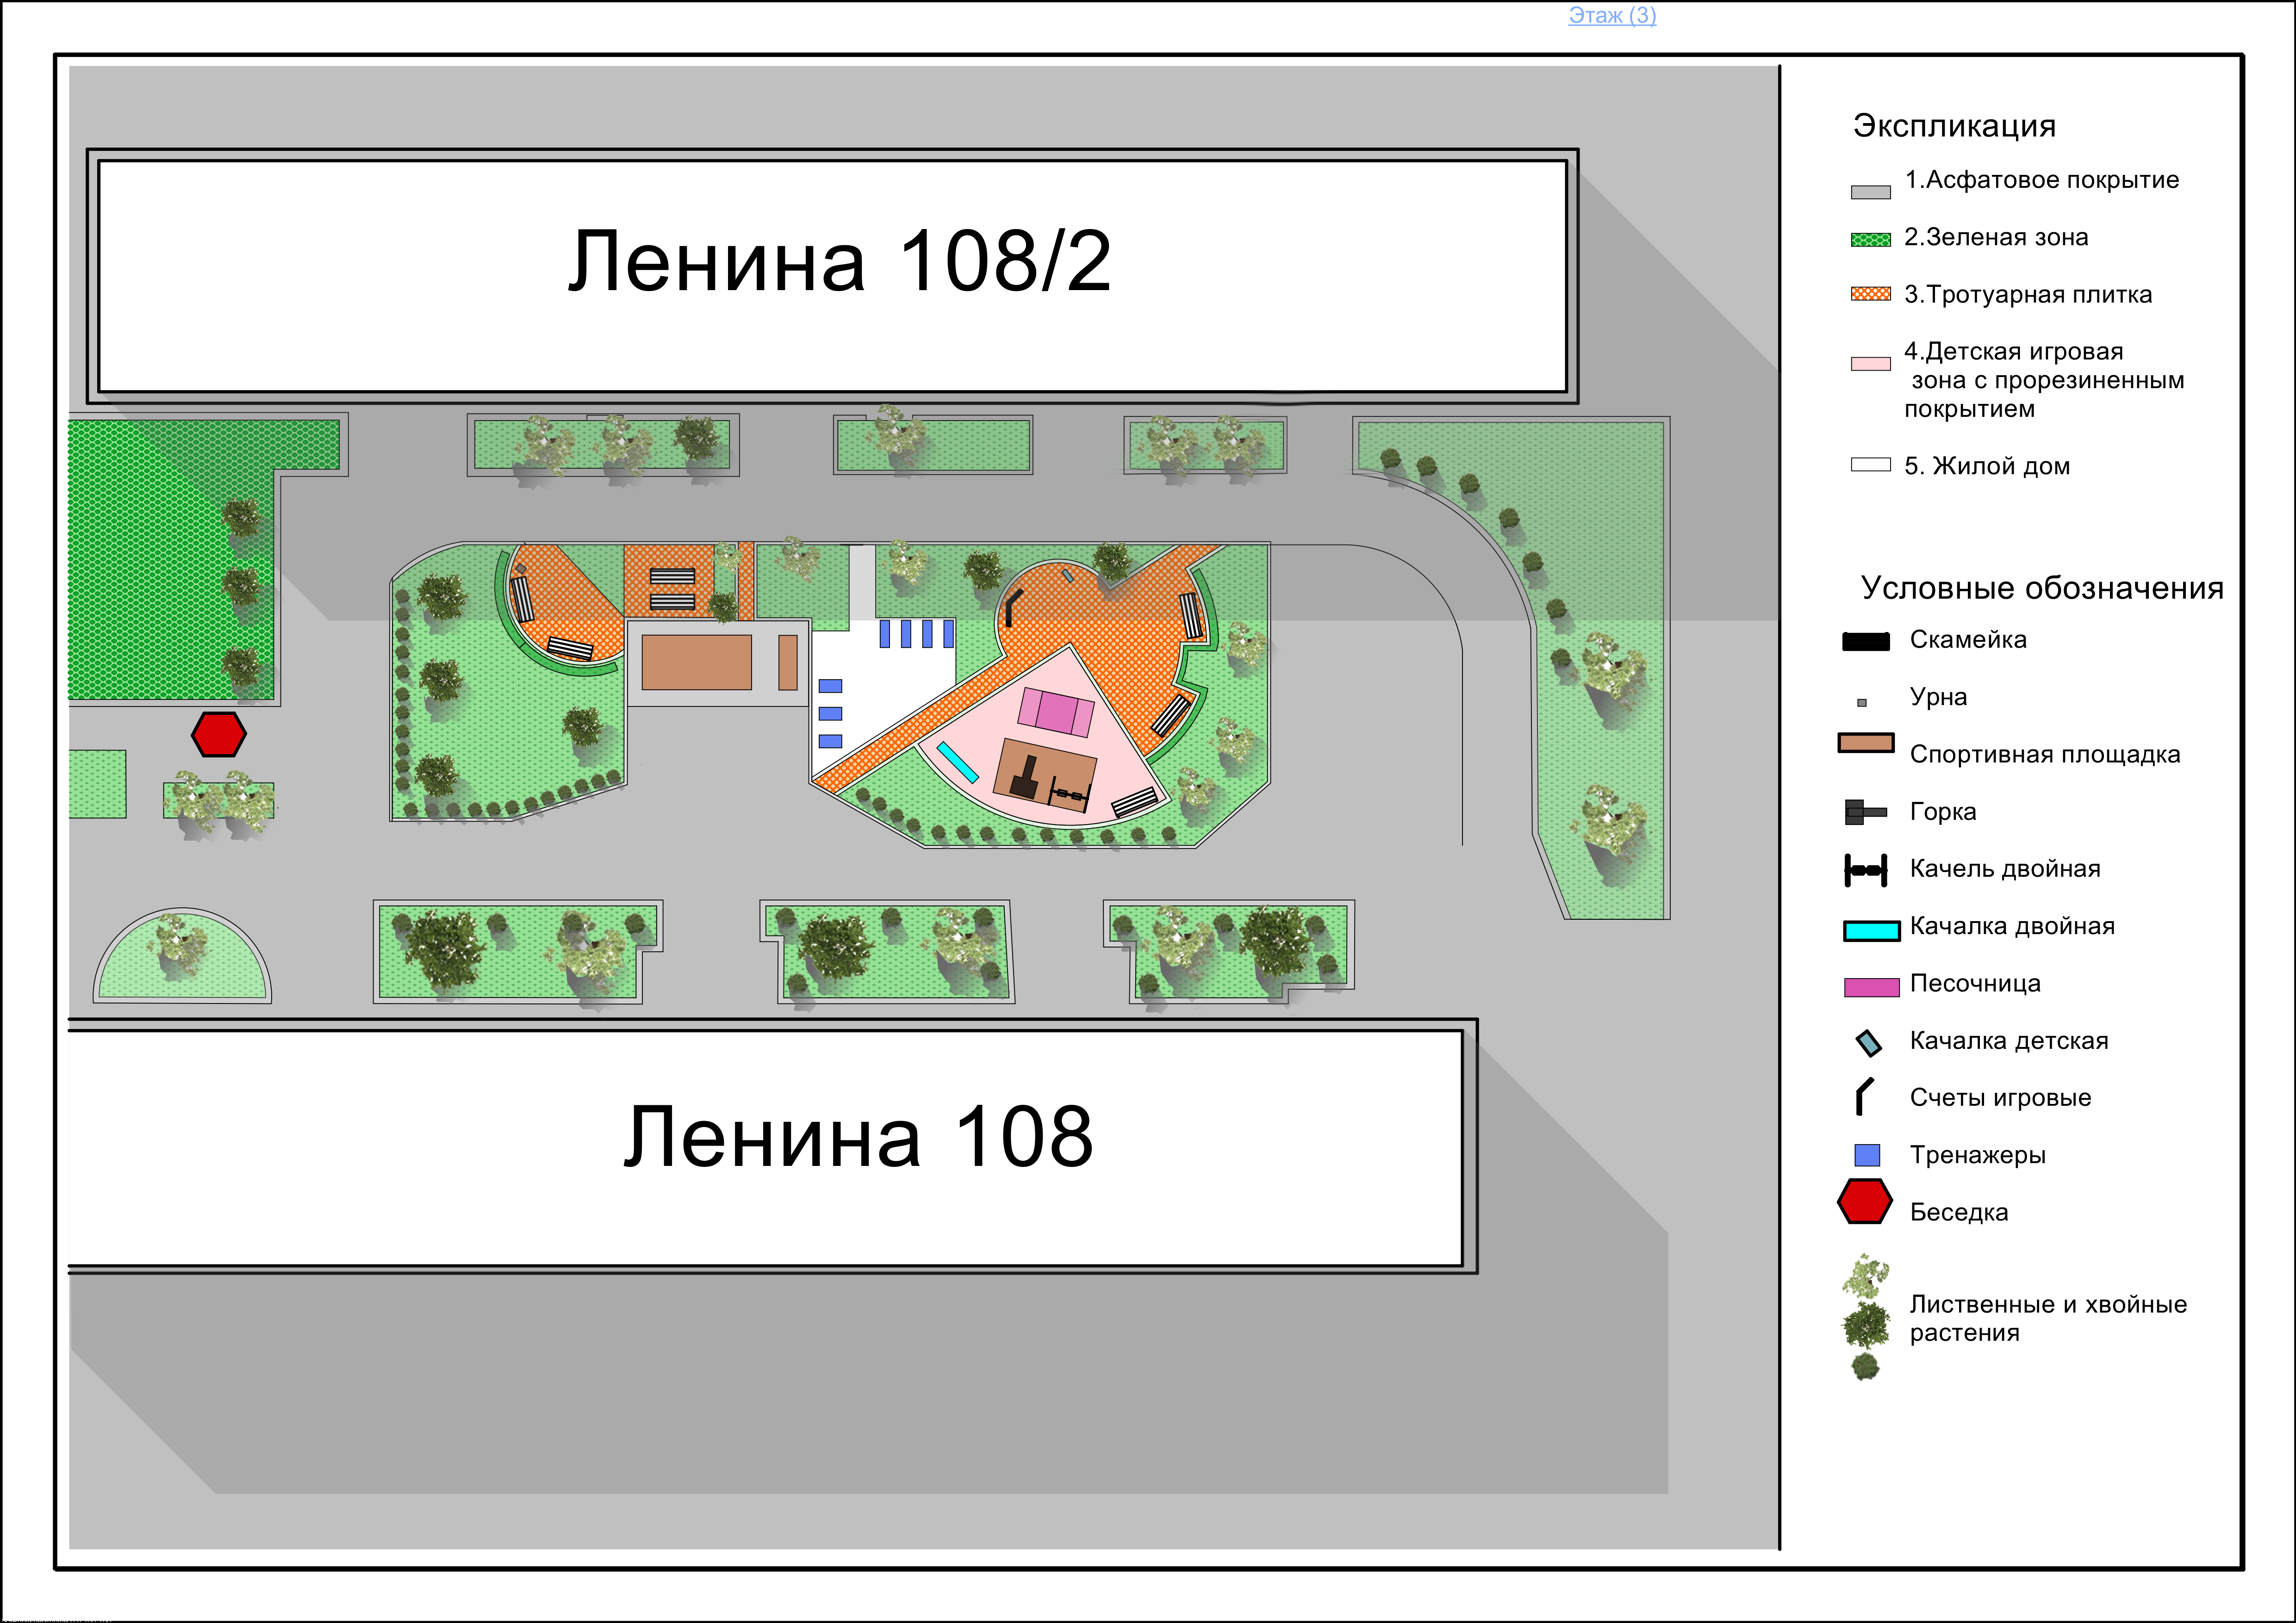2296x1623 pixels.
Task: Click the text 2.Зеленая зона
Action: click(x=1996, y=237)
